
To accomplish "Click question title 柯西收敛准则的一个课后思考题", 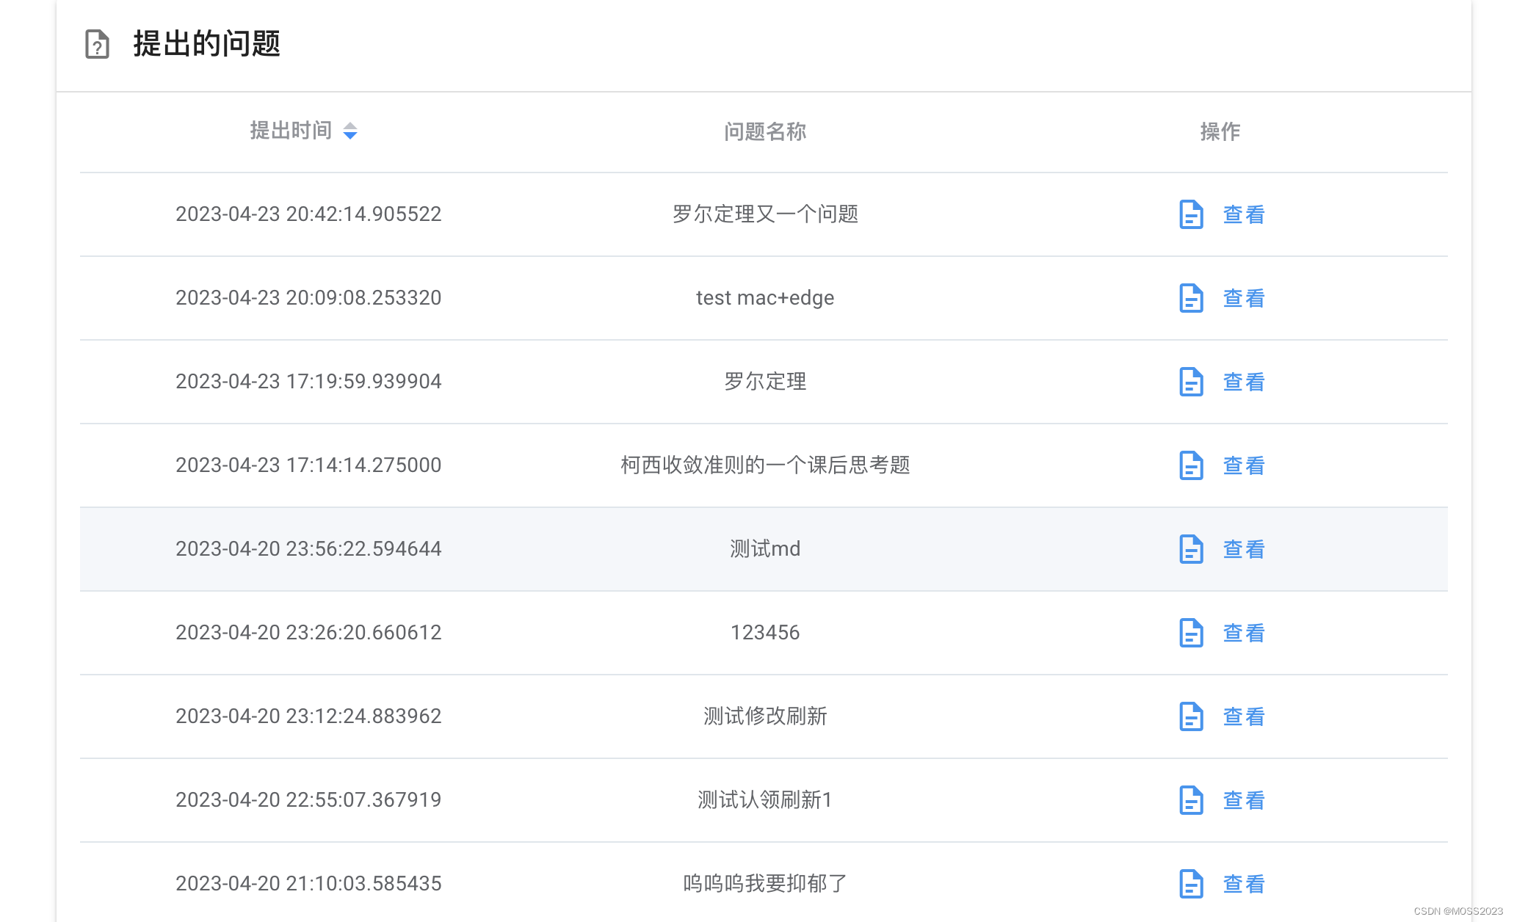I will coord(764,465).
